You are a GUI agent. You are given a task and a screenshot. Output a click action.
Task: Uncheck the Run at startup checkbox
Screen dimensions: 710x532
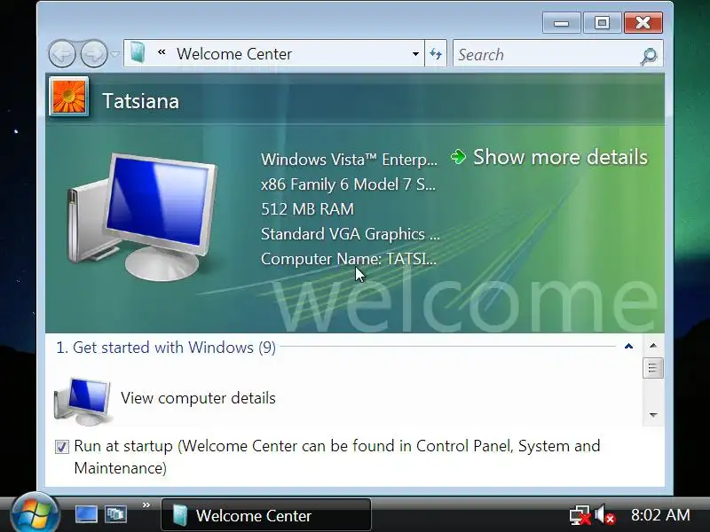click(62, 447)
